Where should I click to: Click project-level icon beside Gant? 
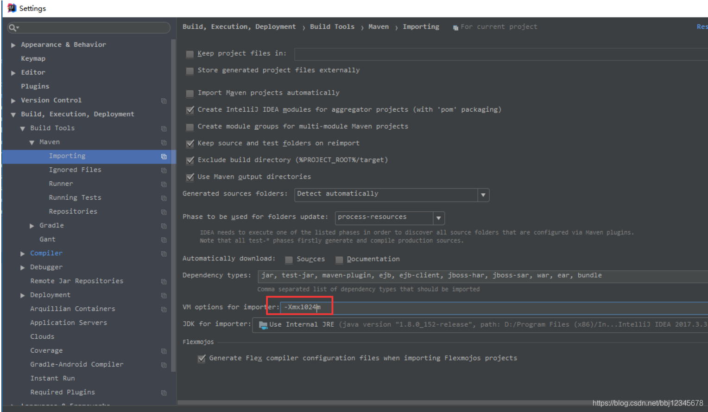(164, 240)
